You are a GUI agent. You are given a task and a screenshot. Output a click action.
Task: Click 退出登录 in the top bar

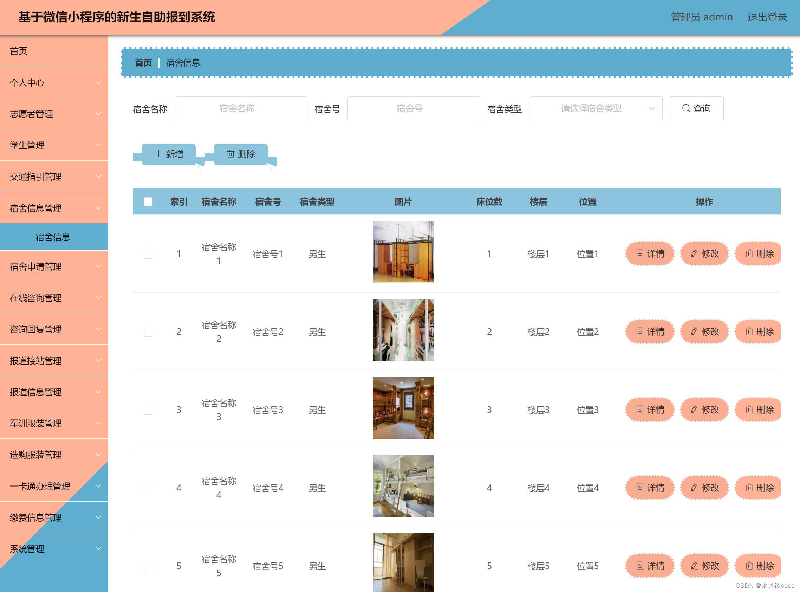[x=767, y=17]
